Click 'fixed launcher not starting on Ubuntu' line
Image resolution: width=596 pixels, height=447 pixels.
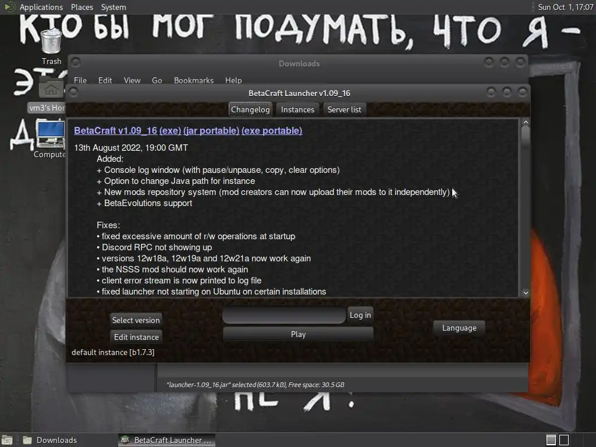(x=211, y=291)
